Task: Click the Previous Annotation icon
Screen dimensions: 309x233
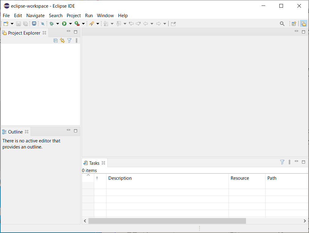Action: coord(119,24)
